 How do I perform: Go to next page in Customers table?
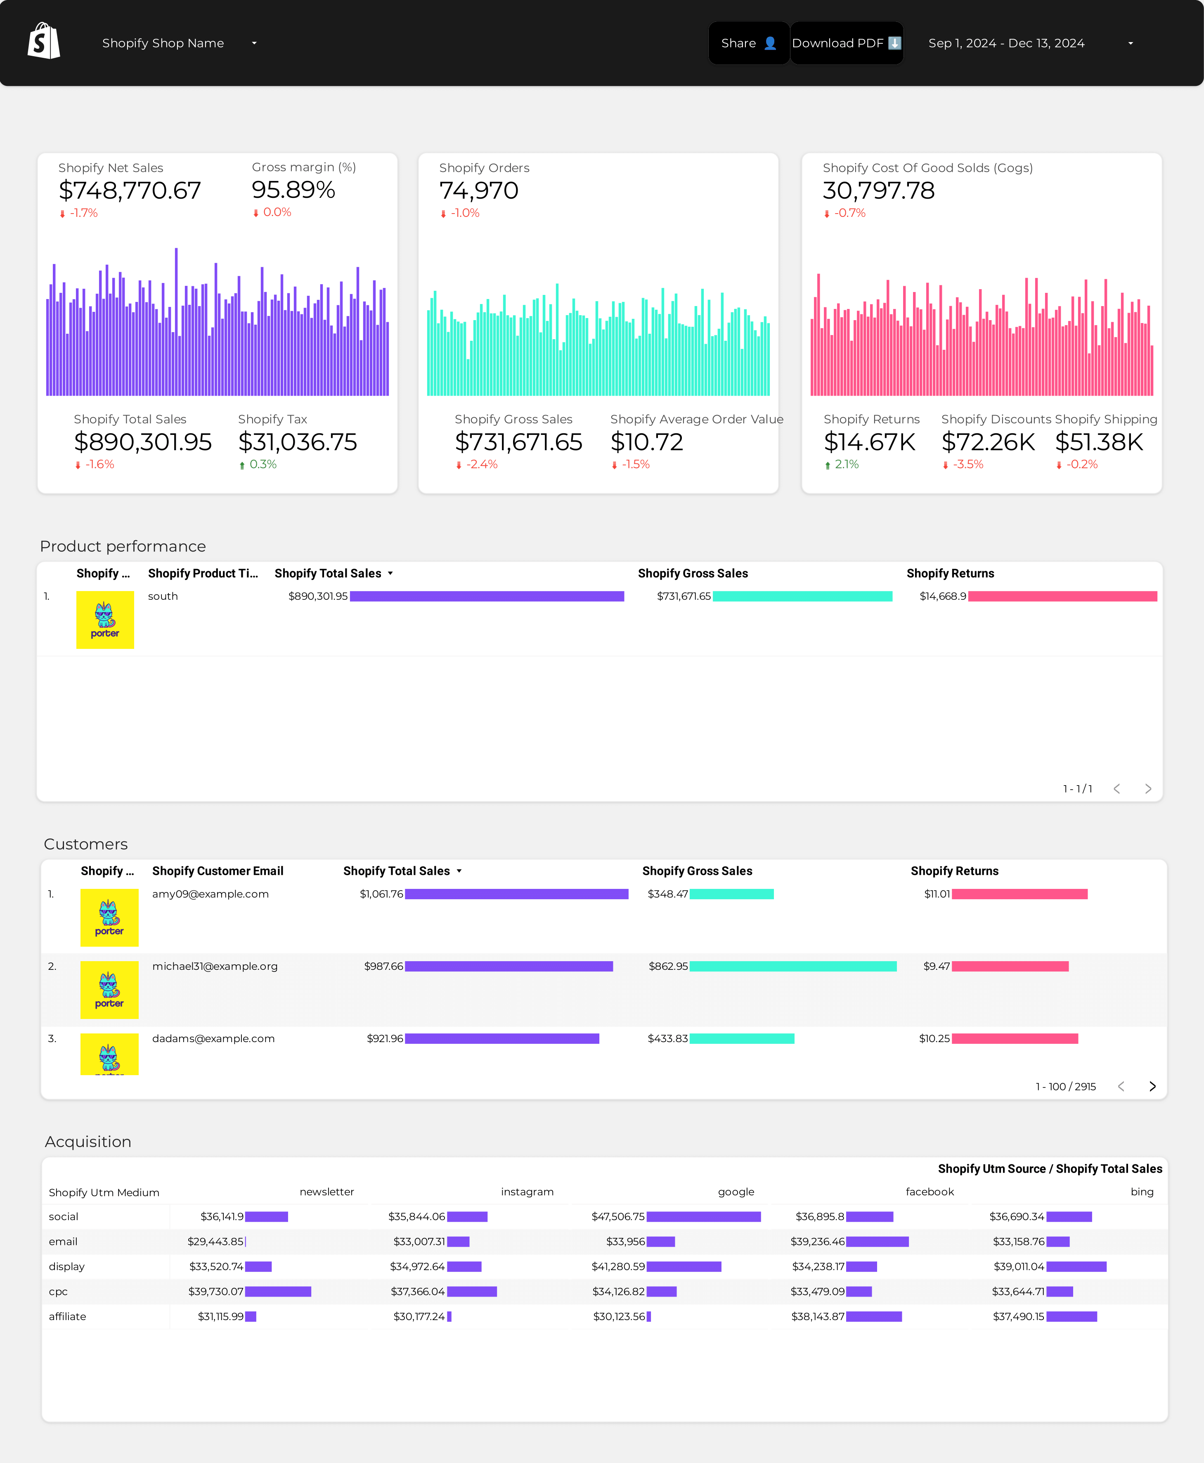click(x=1152, y=1086)
